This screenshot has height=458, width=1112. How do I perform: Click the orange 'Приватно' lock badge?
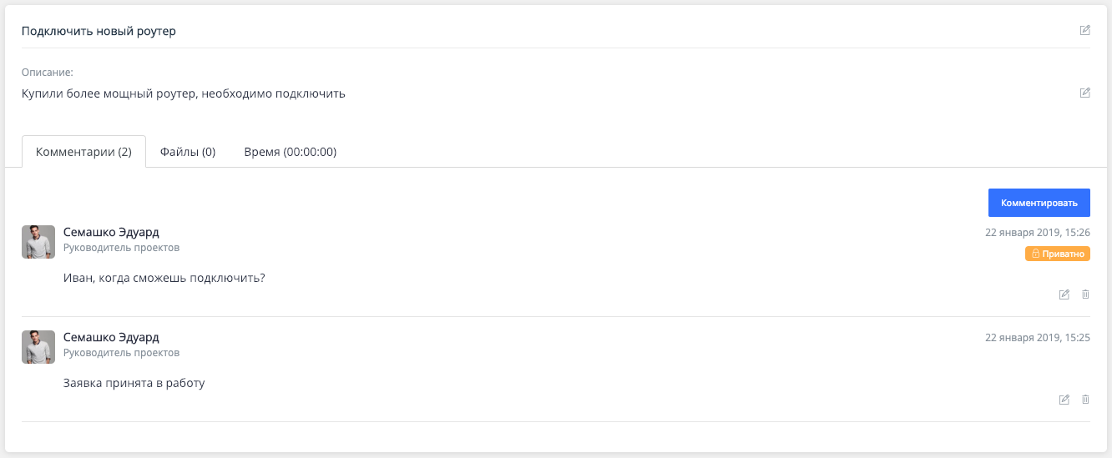pyautogui.click(x=1057, y=254)
